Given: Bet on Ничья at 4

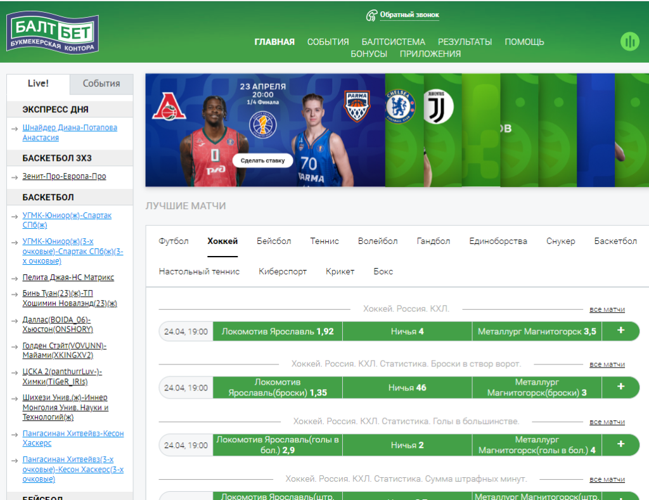Looking at the screenshot, I should (x=408, y=331).
